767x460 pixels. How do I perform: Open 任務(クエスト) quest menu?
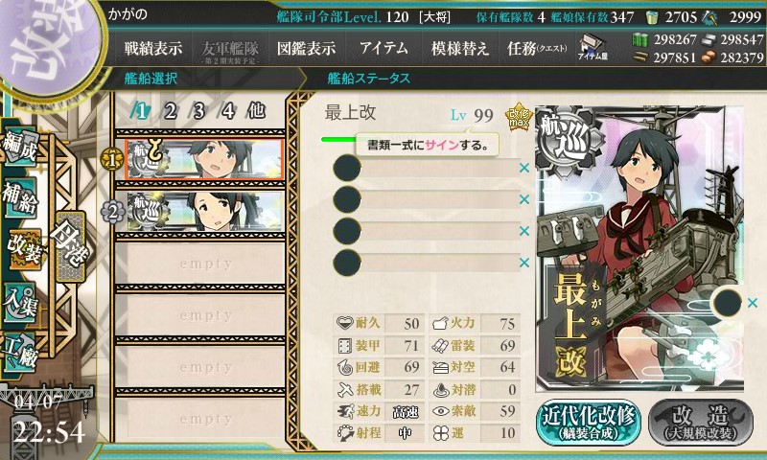click(537, 48)
